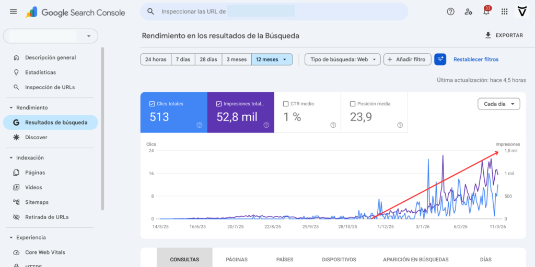
Task: Uncheck the Clics totales checkbox
Action: (x=152, y=104)
